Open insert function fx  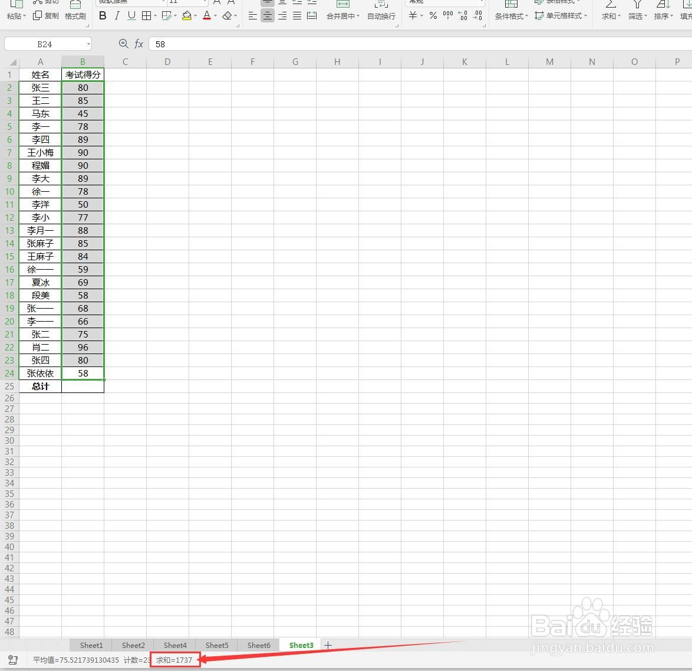click(139, 44)
